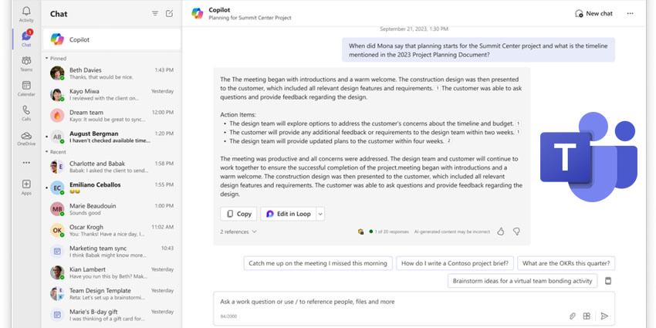Click the Marketing team sync meeting icon
The image size is (656, 328).
point(57,252)
